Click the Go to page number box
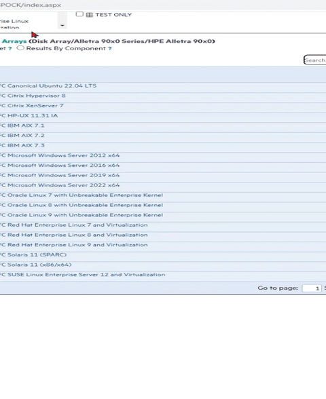326x399 pixels. click(x=312, y=288)
